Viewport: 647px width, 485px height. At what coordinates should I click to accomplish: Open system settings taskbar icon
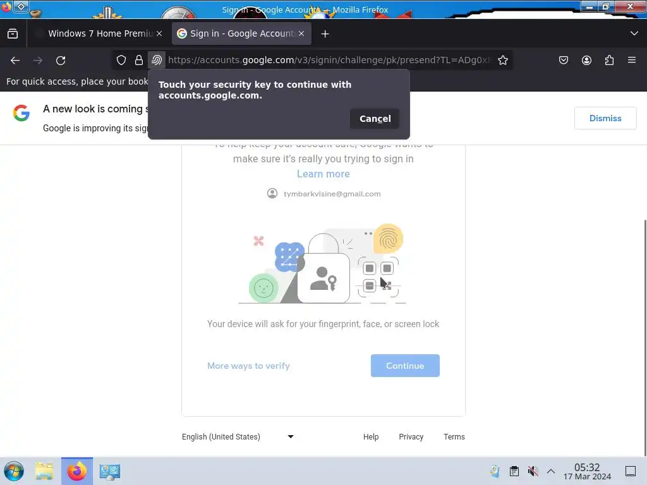tap(110, 471)
